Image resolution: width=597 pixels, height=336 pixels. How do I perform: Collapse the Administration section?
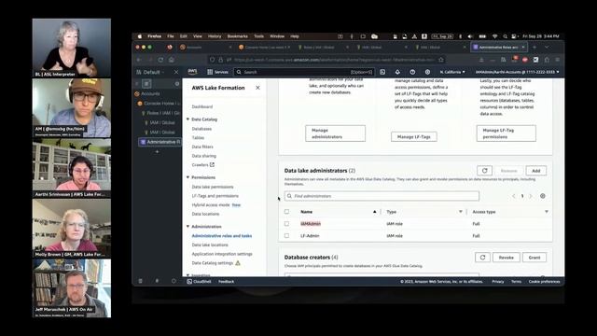click(x=187, y=227)
